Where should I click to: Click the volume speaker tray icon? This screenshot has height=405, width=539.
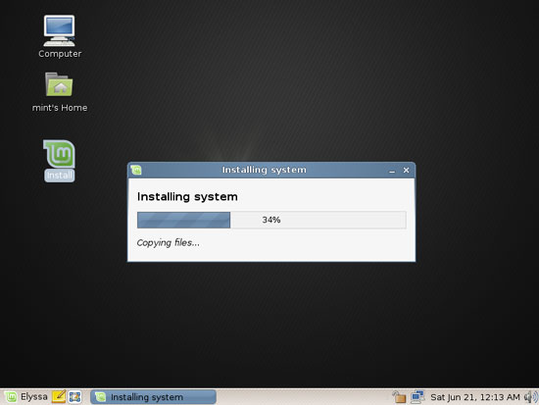pyautogui.click(x=531, y=397)
